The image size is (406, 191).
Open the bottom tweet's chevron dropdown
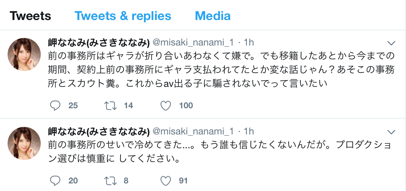pyautogui.click(x=391, y=132)
